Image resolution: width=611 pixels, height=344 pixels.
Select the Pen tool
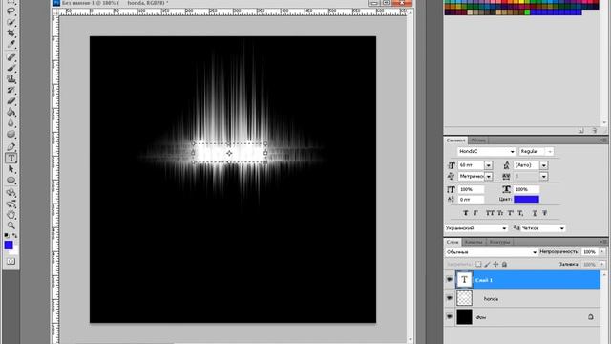(x=11, y=147)
